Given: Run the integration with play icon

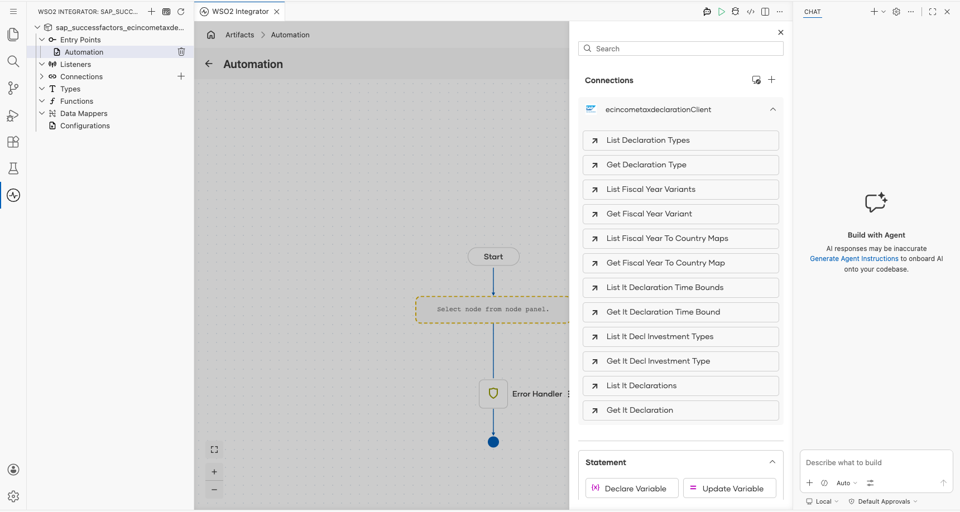Looking at the screenshot, I should click(722, 12).
